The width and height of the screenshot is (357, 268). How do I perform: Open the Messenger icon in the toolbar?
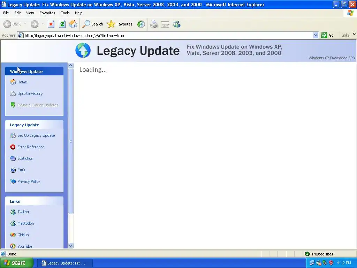click(176, 24)
